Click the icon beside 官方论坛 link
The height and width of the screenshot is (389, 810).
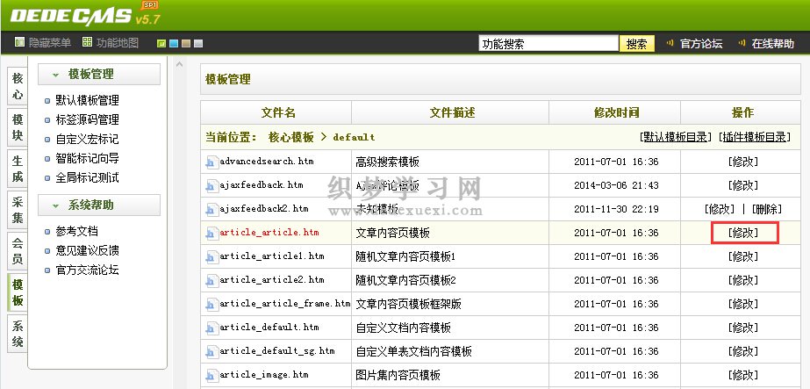point(670,43)
